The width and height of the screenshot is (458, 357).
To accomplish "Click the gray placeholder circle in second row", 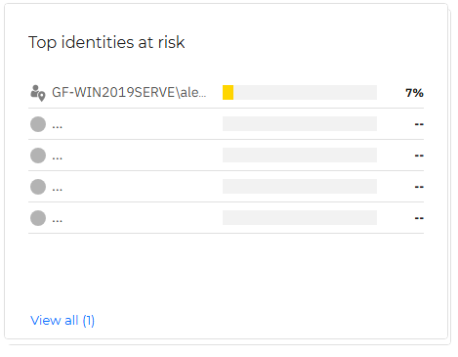I will pyautogui.click(x=38, y=124).
